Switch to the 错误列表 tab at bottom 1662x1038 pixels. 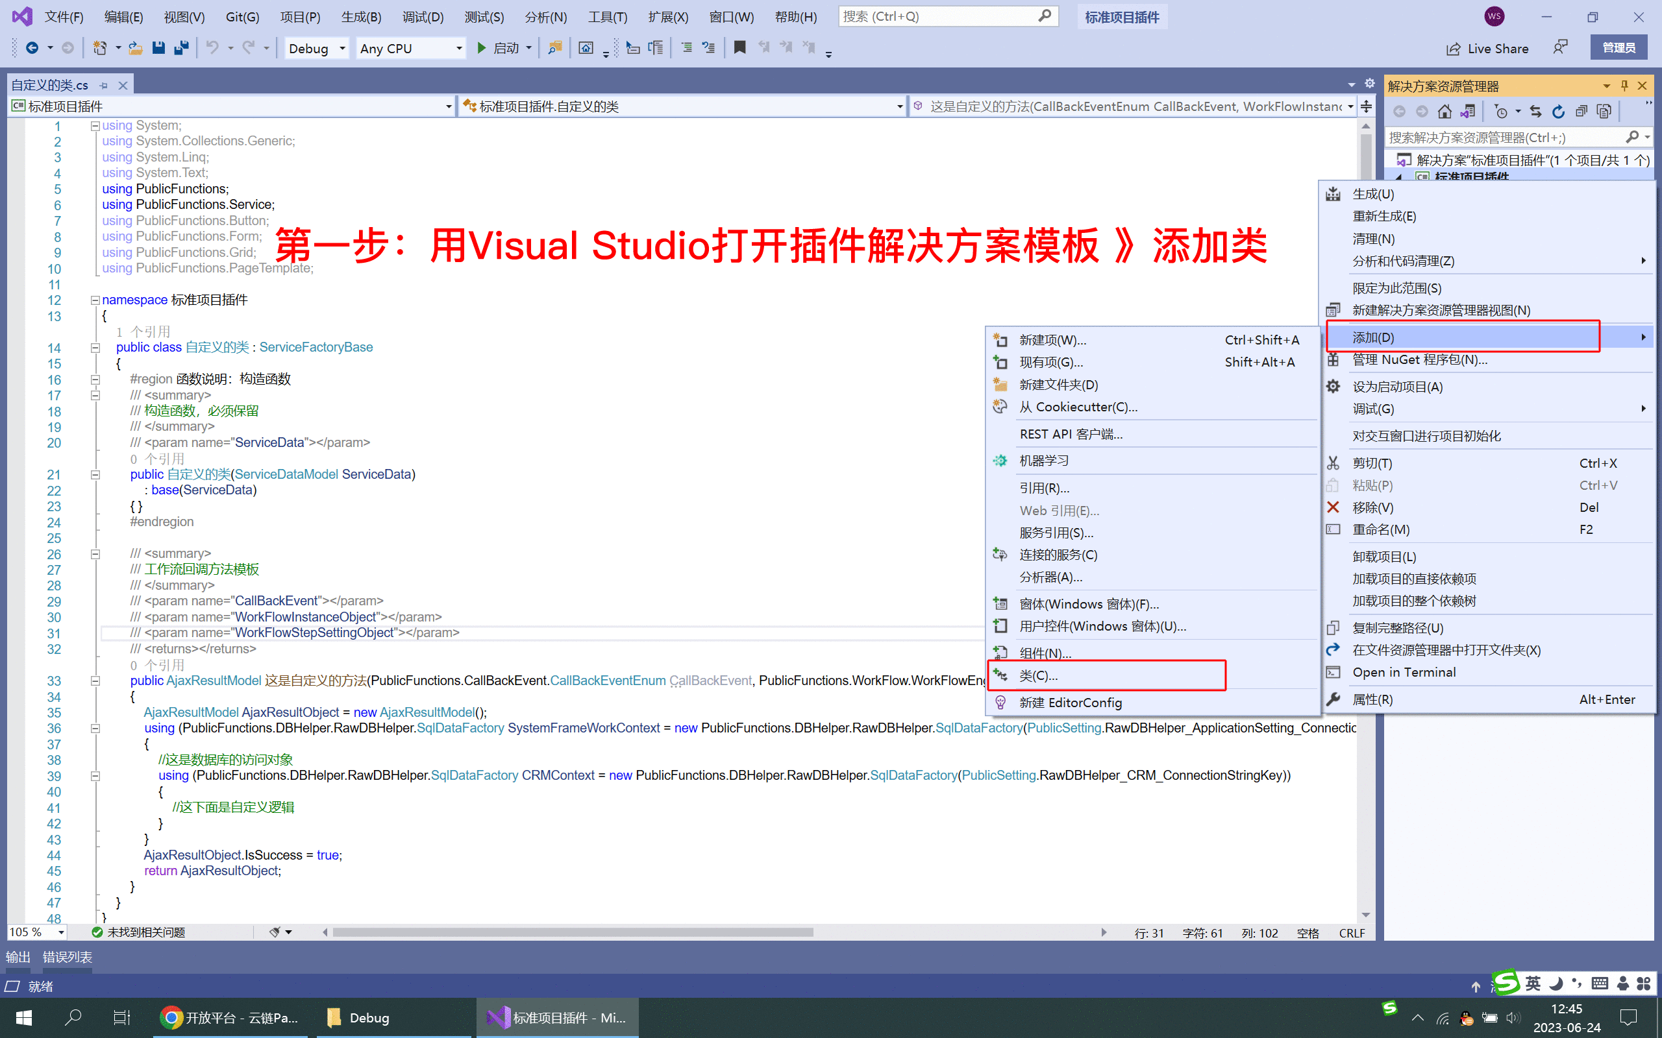(68, 957)
